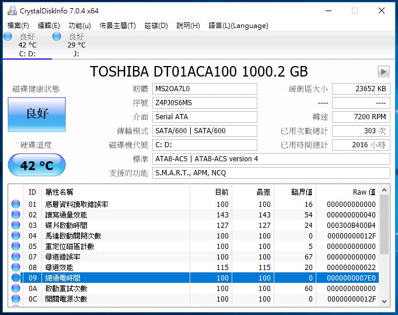This screenshot has height=315, width=398.
Task: Select the highlighted row 總通電時間
Action: (194, 278)
